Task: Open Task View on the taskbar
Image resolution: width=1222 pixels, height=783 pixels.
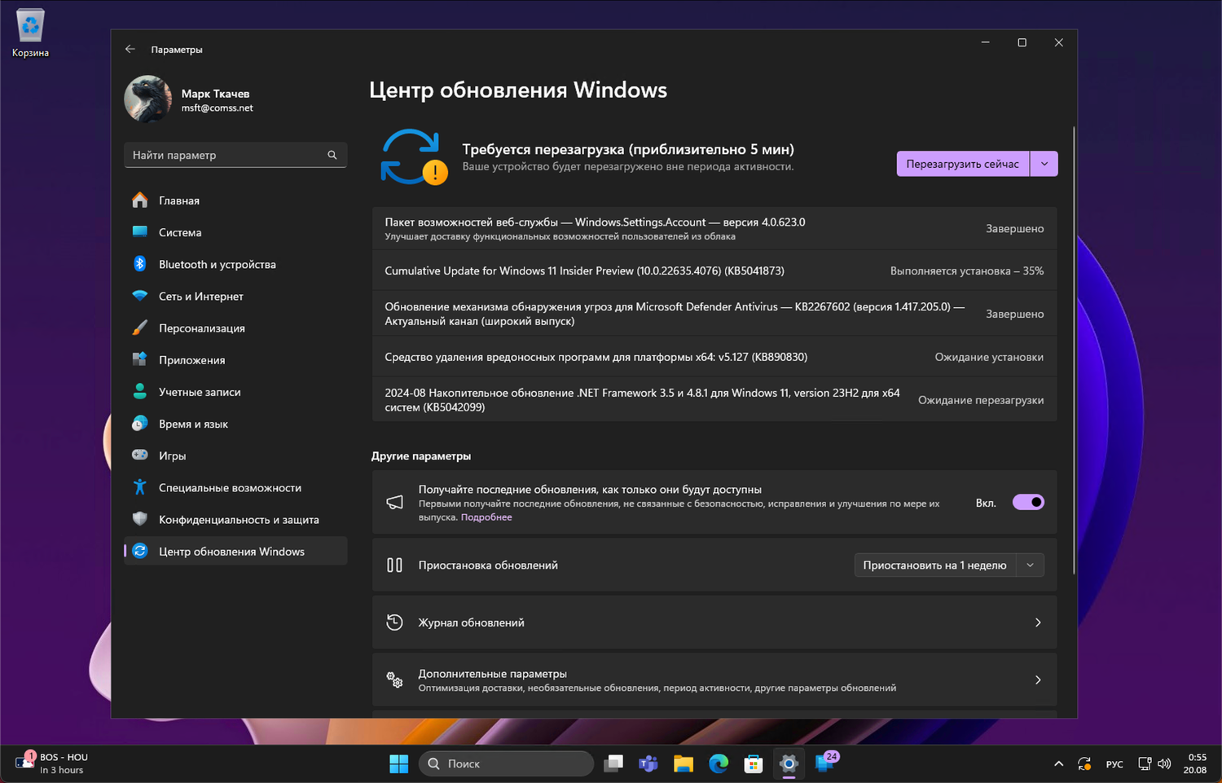Action: 613,763
